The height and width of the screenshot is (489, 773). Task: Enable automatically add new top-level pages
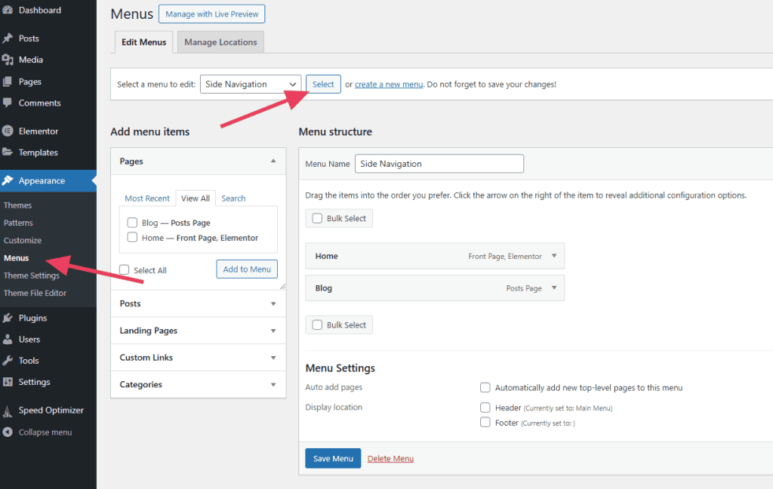click(485, 388)
